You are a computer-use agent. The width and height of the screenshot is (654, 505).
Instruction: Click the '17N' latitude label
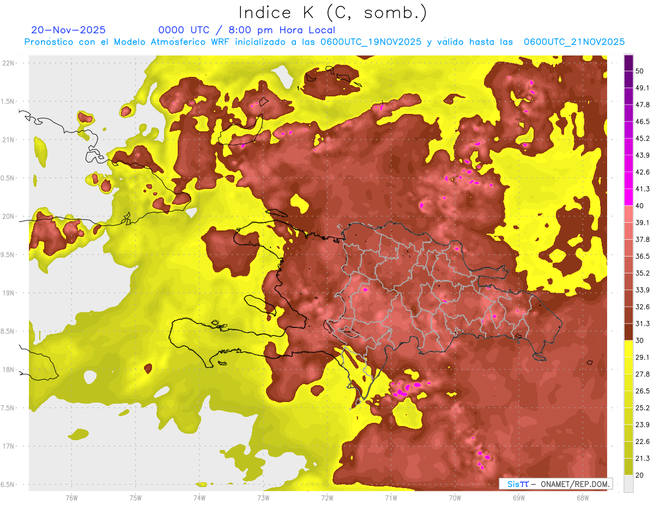point(8,446)
